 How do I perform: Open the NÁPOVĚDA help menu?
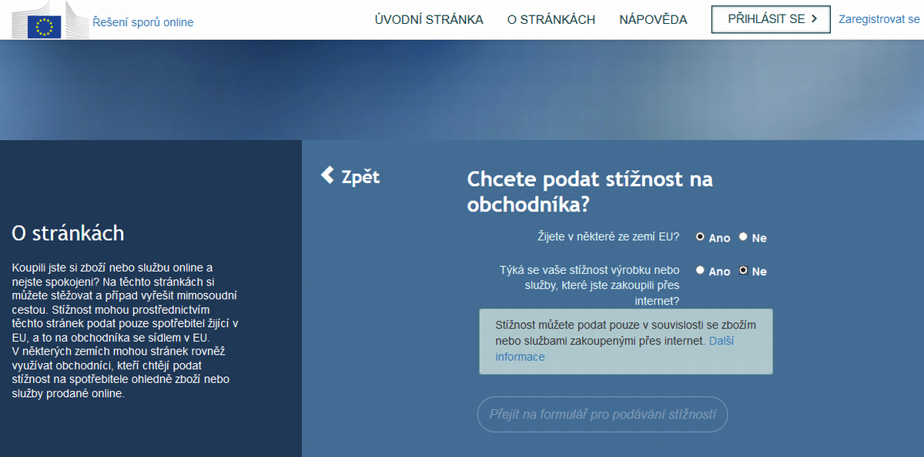[653, 19]
